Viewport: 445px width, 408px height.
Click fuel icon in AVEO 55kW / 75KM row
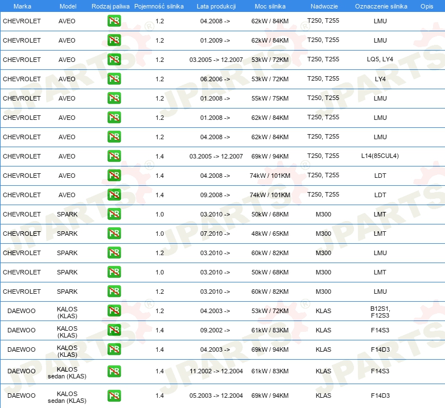tap(114, 98)
